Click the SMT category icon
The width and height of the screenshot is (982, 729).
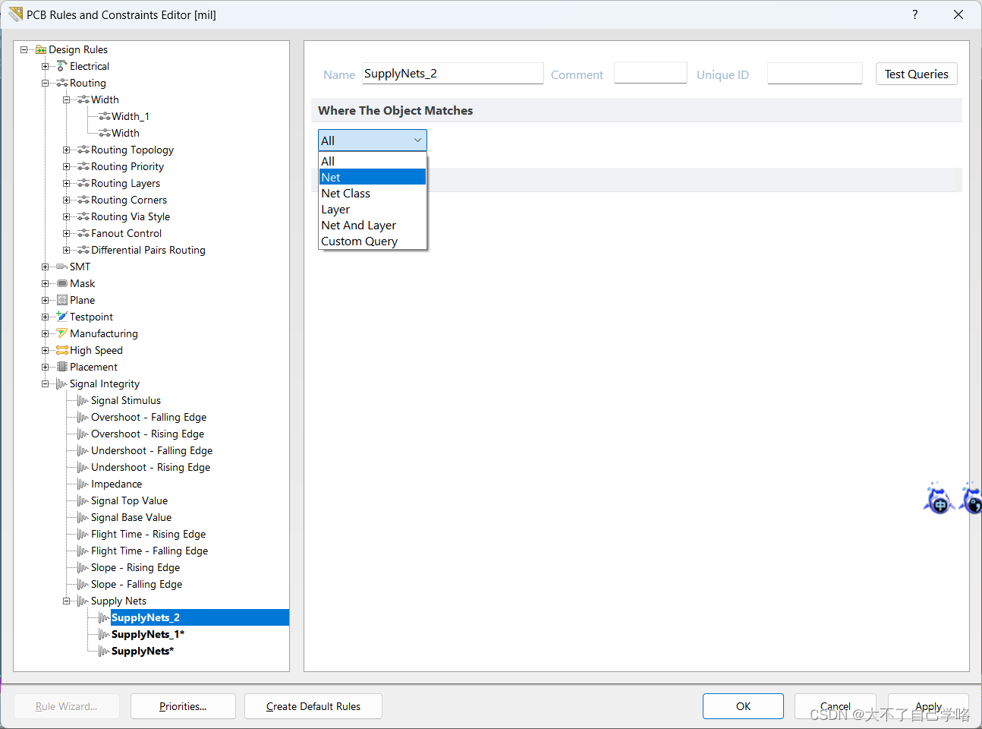[62, 267]
